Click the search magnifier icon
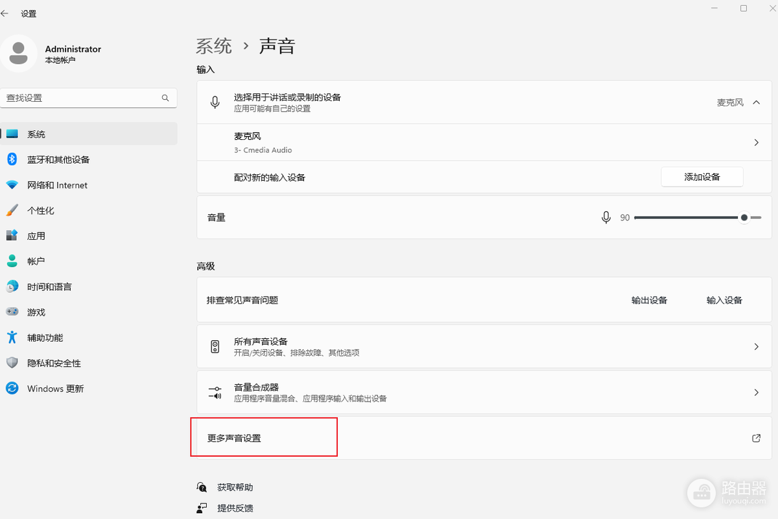This screenshot has width=778, height=519. tap(165, 98)
